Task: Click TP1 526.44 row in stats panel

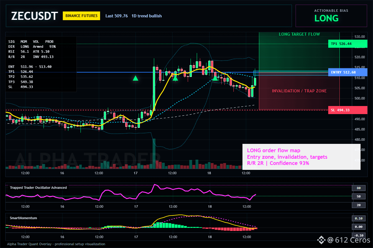Action: [21, 71]
